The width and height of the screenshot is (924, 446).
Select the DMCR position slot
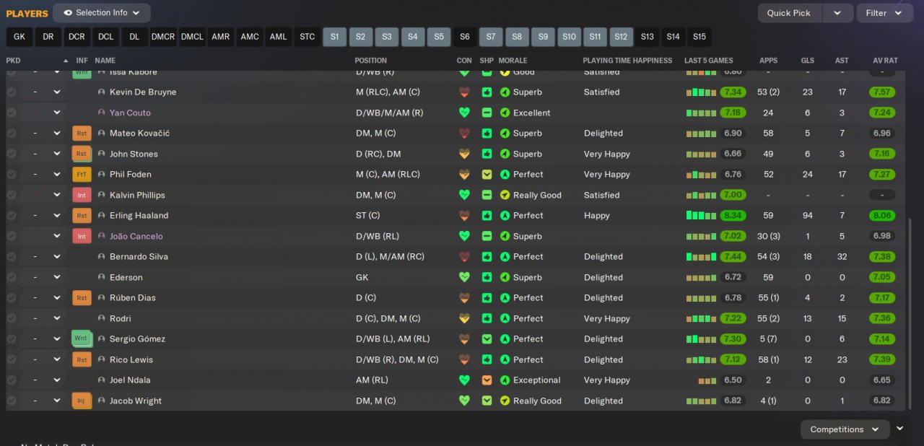(163, 37)
